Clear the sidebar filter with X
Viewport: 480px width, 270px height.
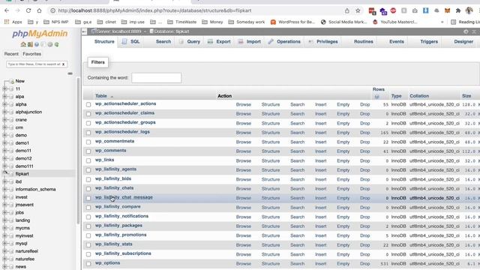pos(63,64)
